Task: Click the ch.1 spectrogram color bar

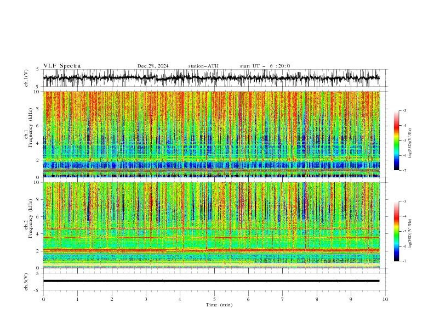Action: 396,141
